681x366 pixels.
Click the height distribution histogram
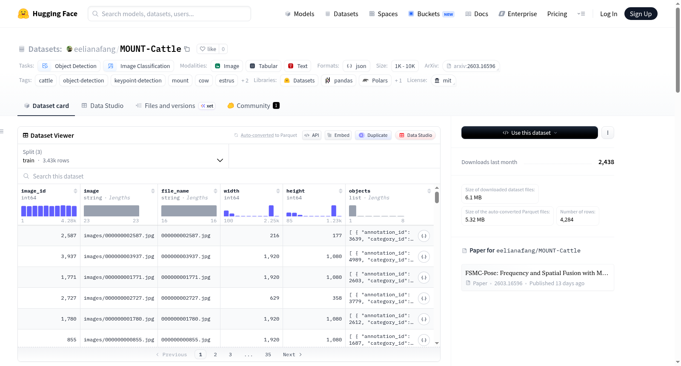tap(314, 211)
